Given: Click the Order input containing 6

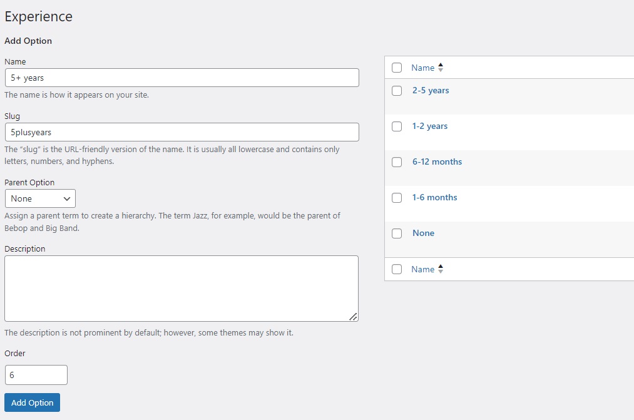Looking at the screenshot, I should pyautogui.click(x=36, y=374).
